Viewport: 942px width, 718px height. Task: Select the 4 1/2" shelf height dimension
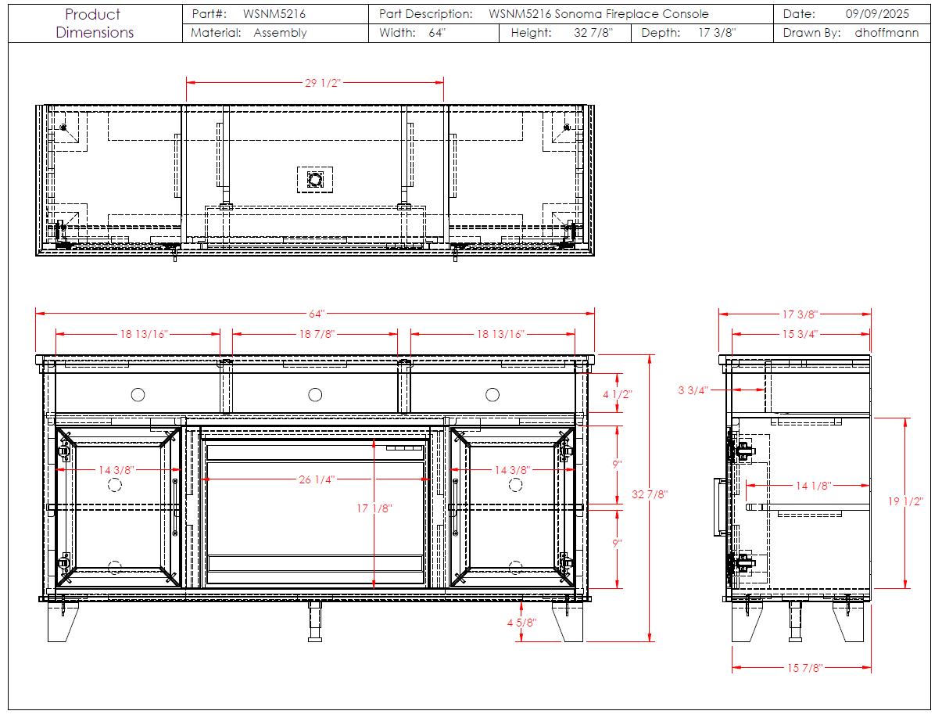(x=618, y=394)
